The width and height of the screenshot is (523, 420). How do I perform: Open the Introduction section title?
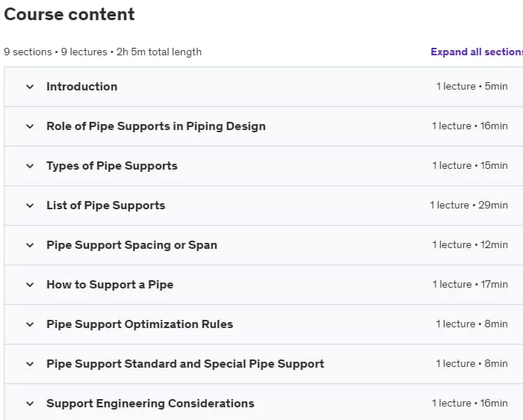click(81, 87)
